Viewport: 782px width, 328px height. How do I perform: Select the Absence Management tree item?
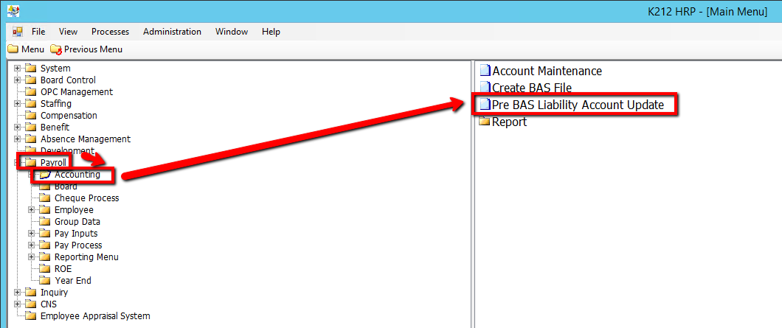tap(85, 139)
